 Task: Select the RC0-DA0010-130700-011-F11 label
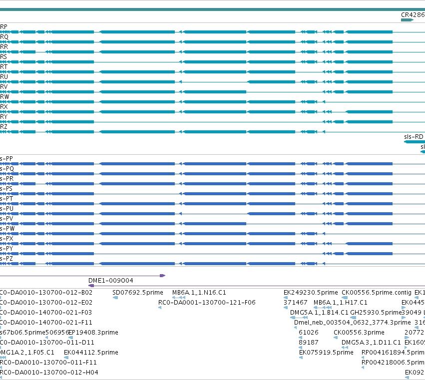(x=48, y=363)
